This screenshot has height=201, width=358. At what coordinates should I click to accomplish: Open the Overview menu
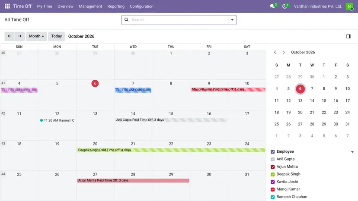(x=65, y=6)
